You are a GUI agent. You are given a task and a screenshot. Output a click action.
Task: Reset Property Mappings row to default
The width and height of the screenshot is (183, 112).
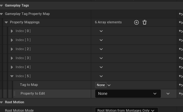181,22
